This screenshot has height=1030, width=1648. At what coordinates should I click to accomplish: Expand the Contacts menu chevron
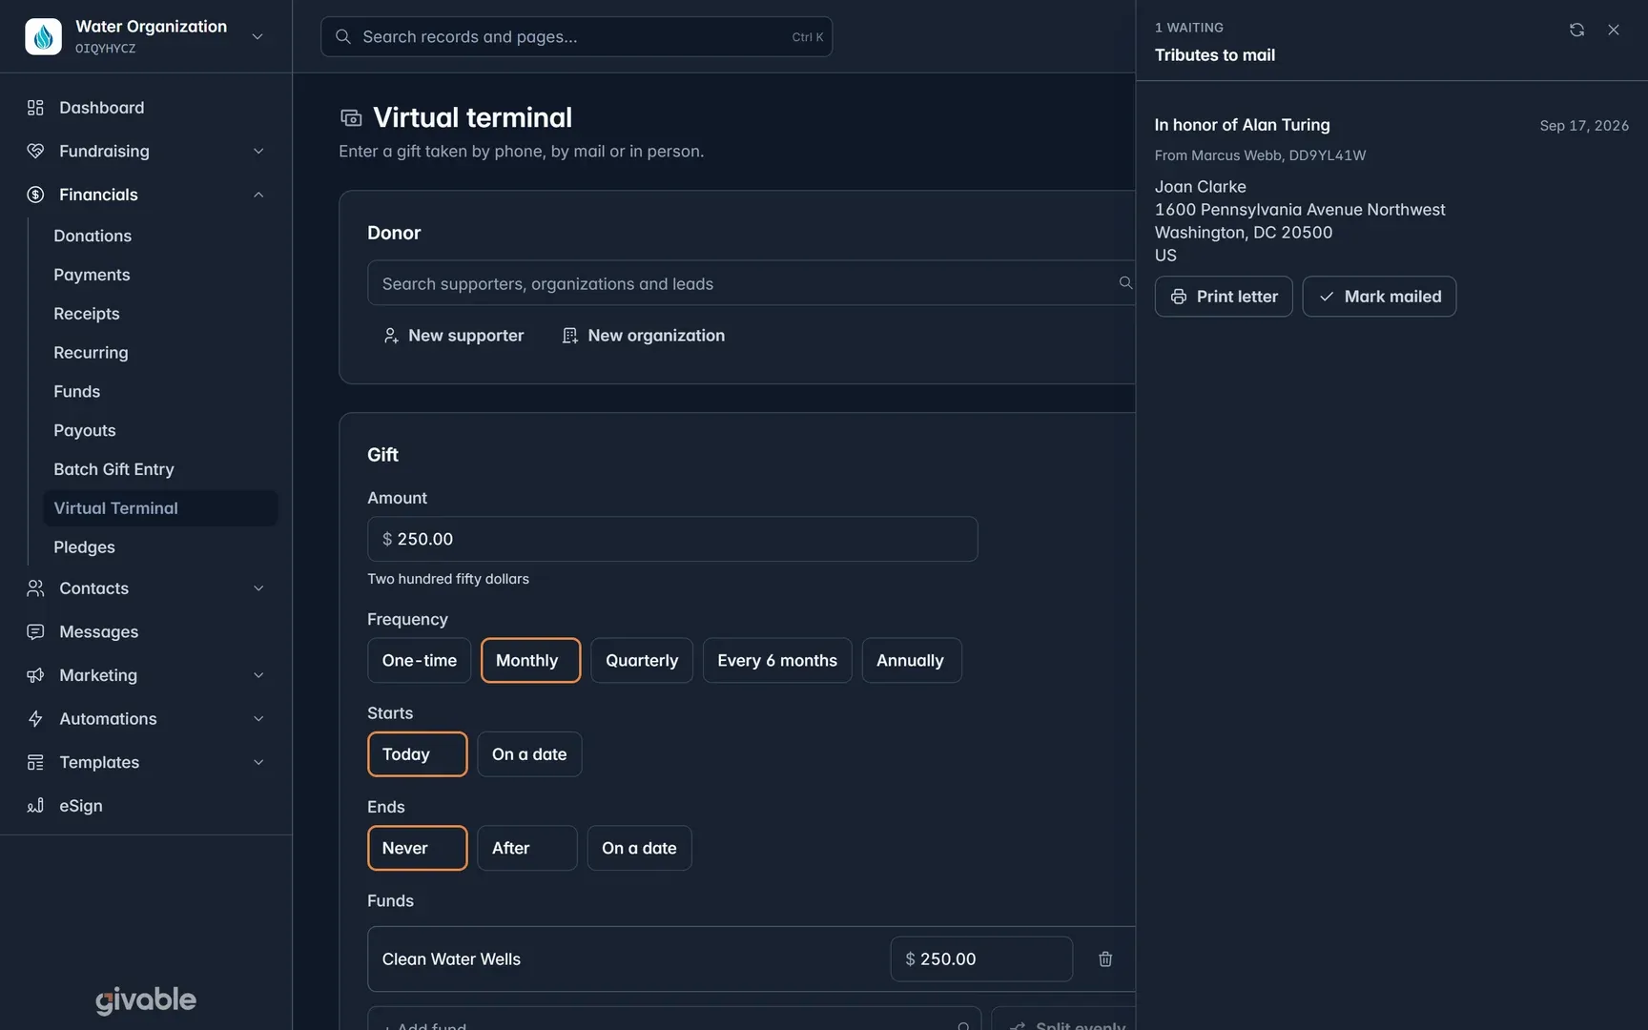[258, 588]
